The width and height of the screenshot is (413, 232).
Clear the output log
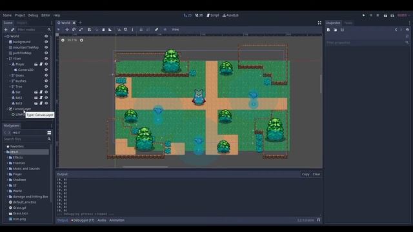316,174
